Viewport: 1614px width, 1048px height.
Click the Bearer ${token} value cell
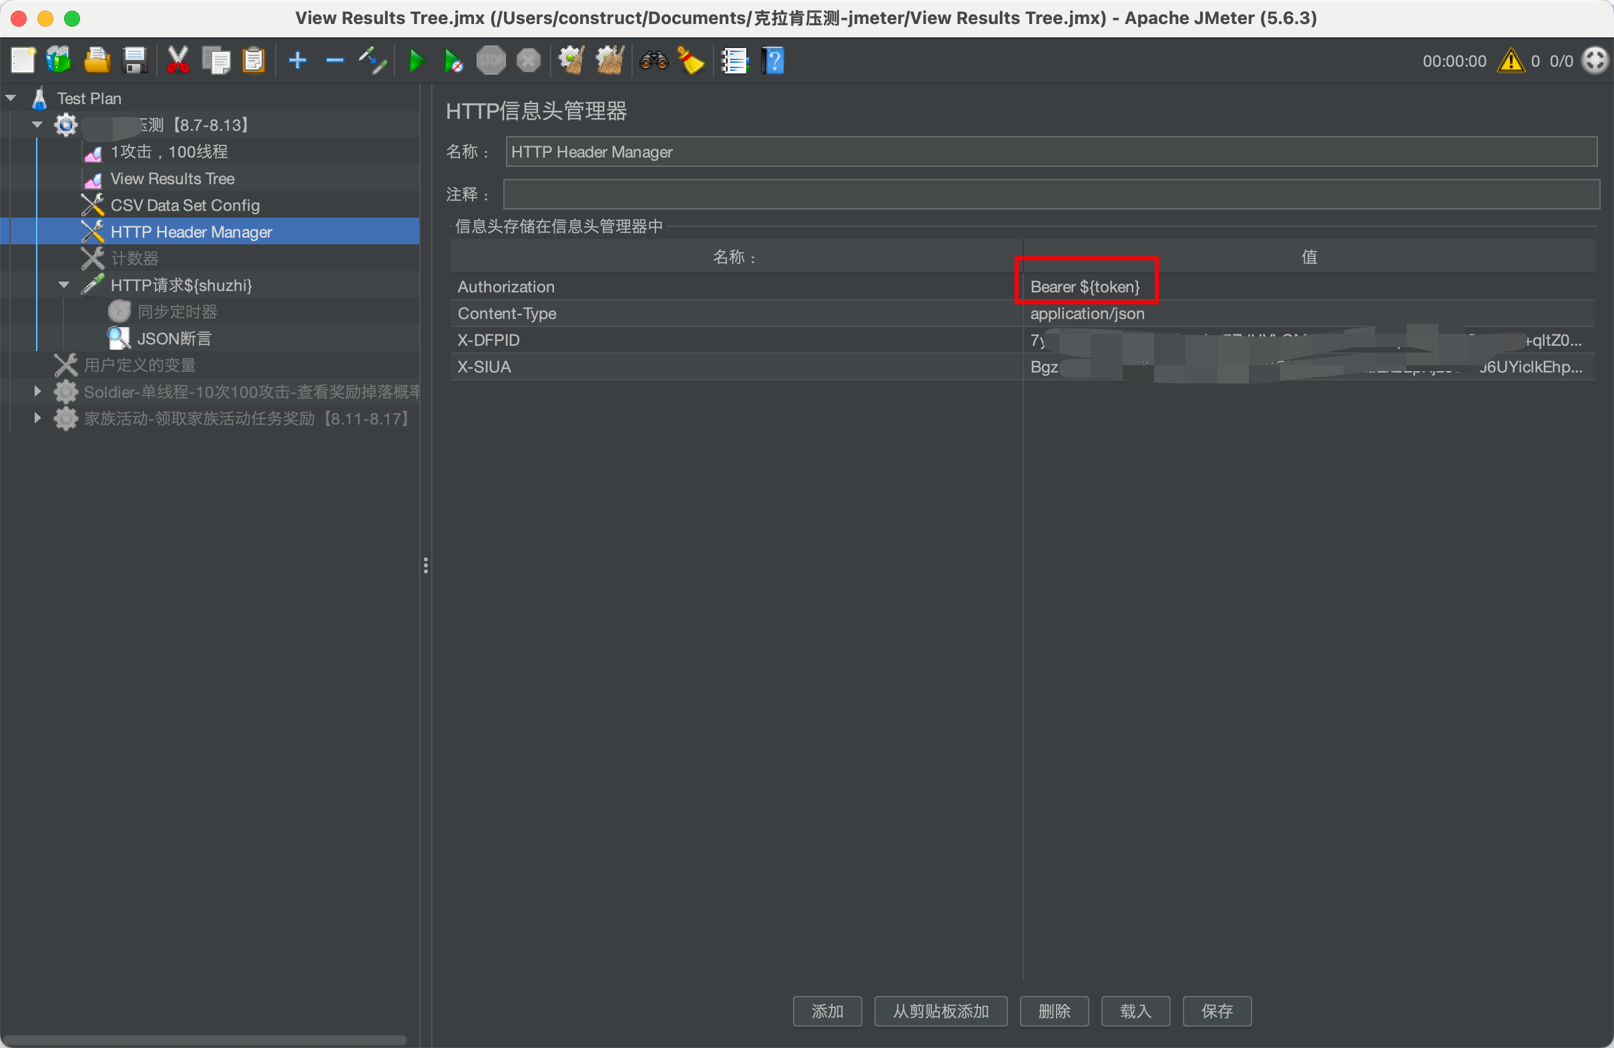click(1309, 287)
